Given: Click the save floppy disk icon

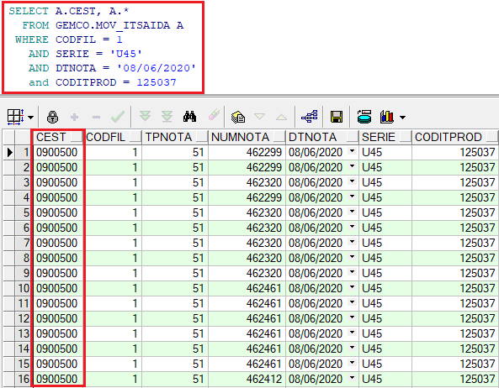Looking at the screenshot, I should (337, 117).
